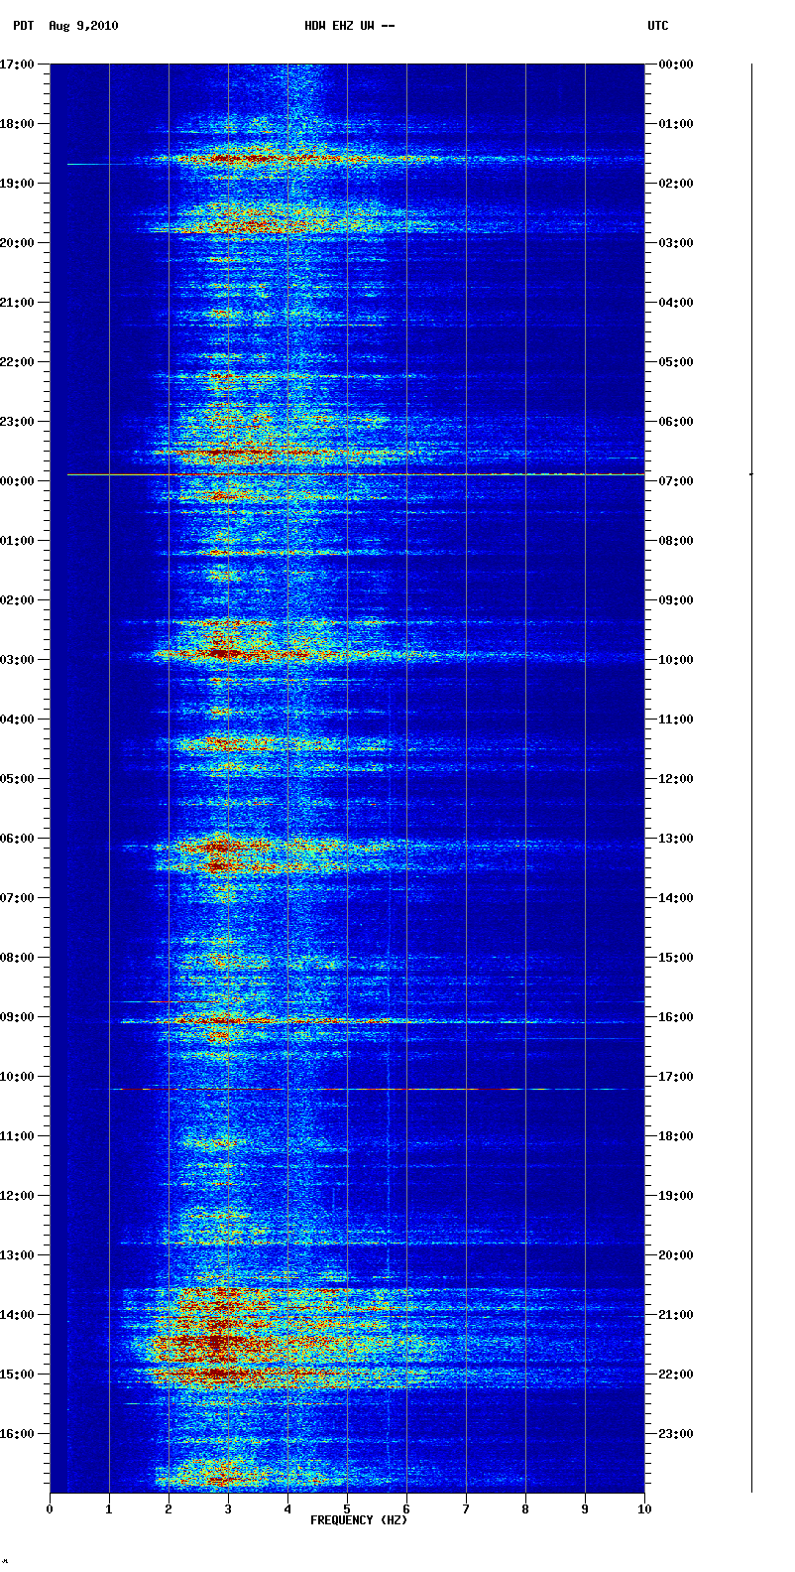Image resolution: width=795 pixels, height=1572 pixels.
Task: Click 18:00 on the UTC time axis
Action: pyautogui.click(x=676, y=1136)
